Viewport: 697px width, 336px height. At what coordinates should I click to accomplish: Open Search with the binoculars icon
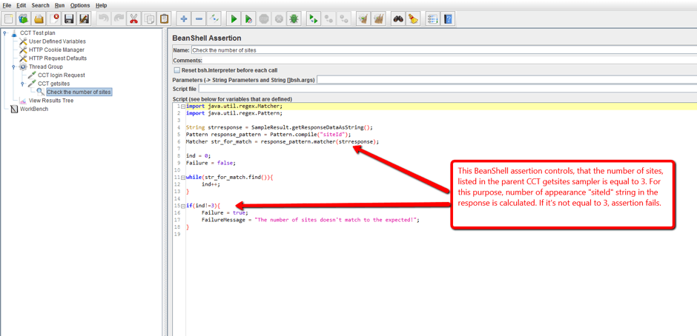tap(398, 19)
